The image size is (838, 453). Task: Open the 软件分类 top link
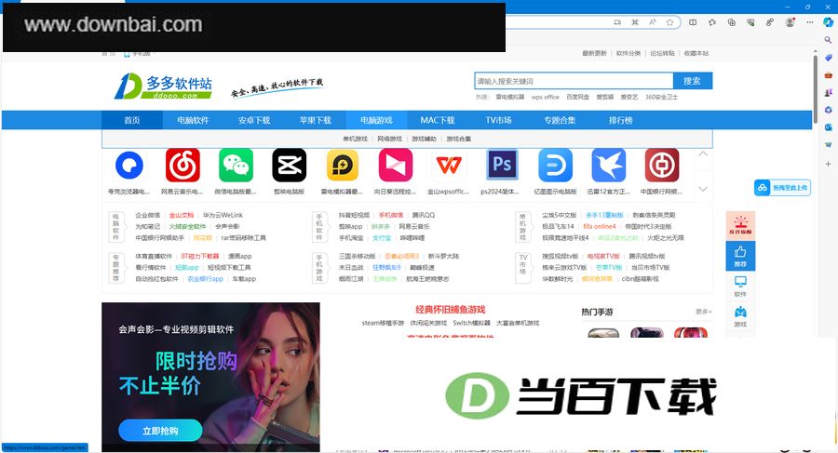pos(628,53)
